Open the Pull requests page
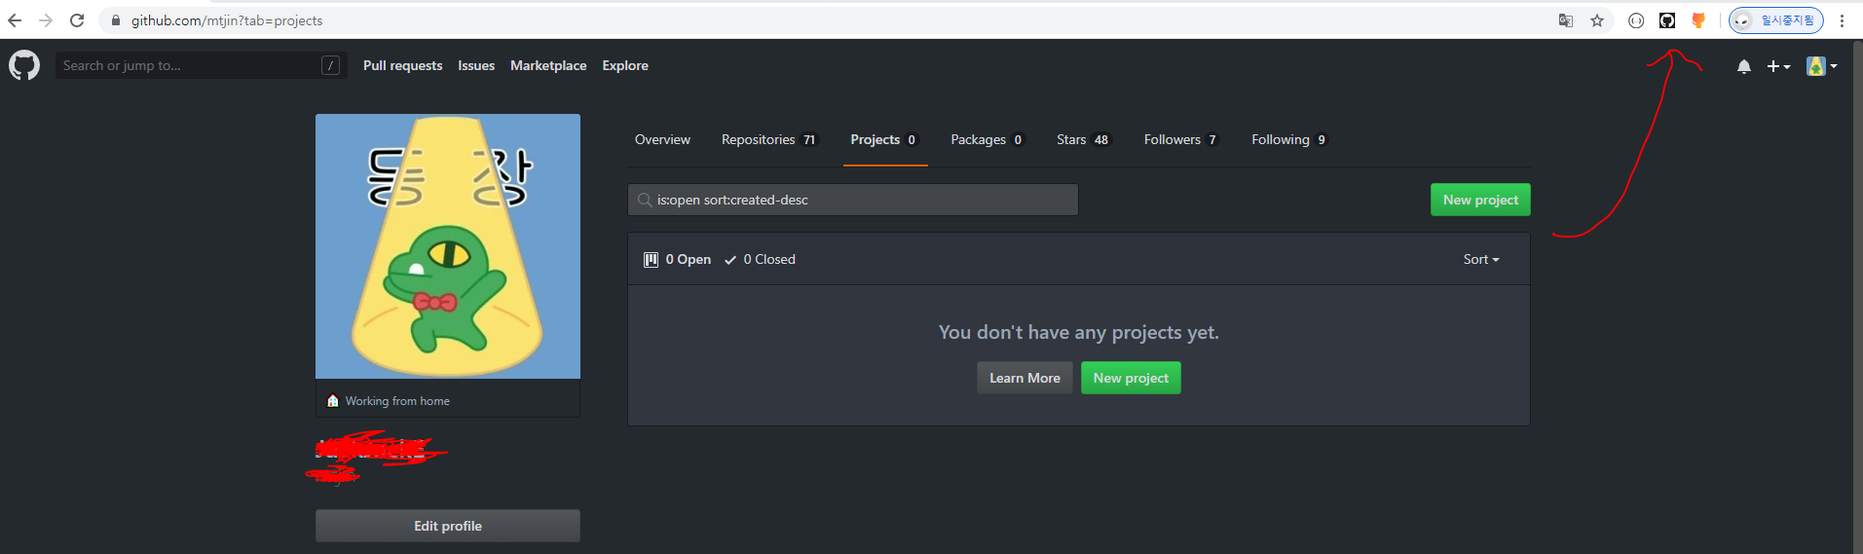 (402, 65)
